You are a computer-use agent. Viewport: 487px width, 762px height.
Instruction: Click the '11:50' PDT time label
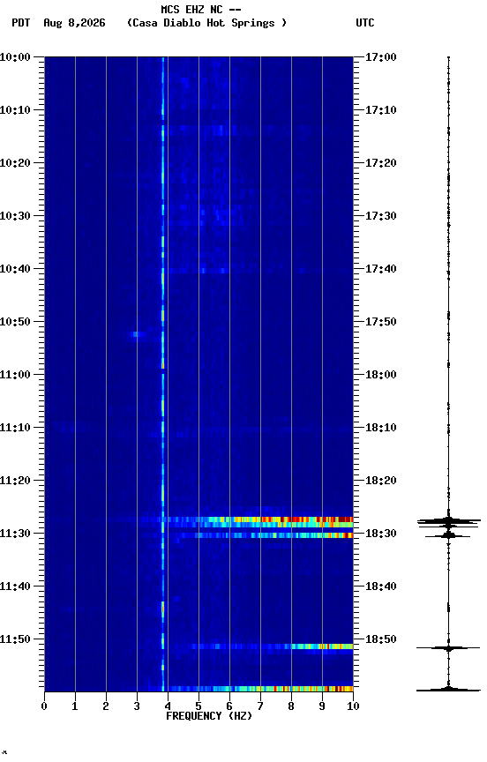click(15, 639)
